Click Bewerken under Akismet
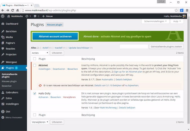Screen dimensions: 190x131 (x=72, y=69)
